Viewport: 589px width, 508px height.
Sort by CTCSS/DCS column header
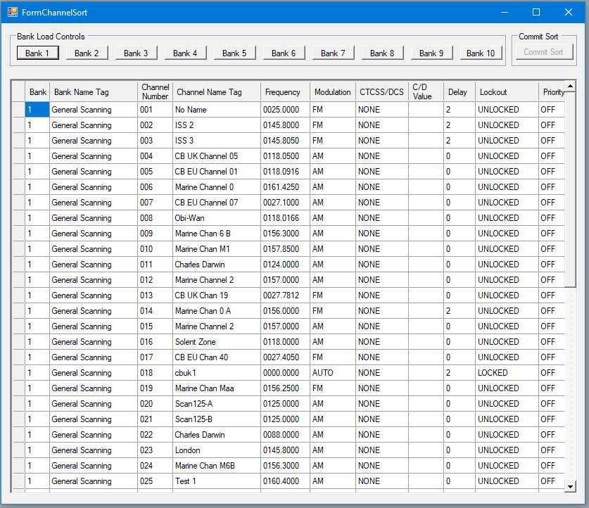(x=381, y=91)
